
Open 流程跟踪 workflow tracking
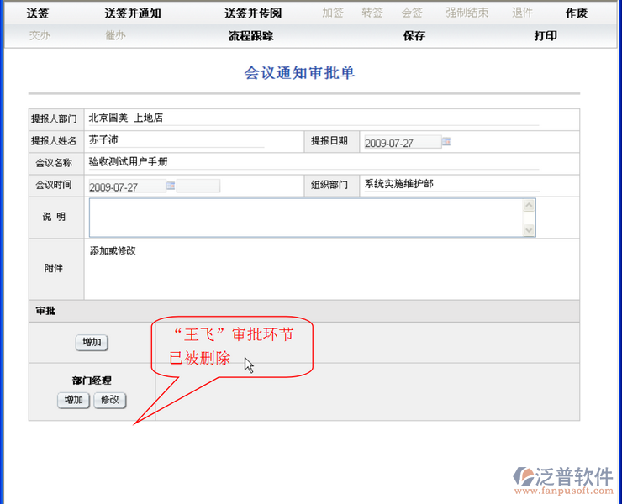pos(250,36)
